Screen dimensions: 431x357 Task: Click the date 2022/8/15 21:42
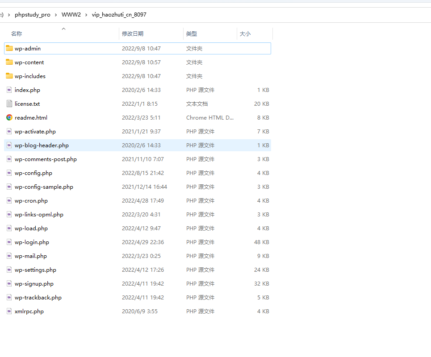coord(142,173)
